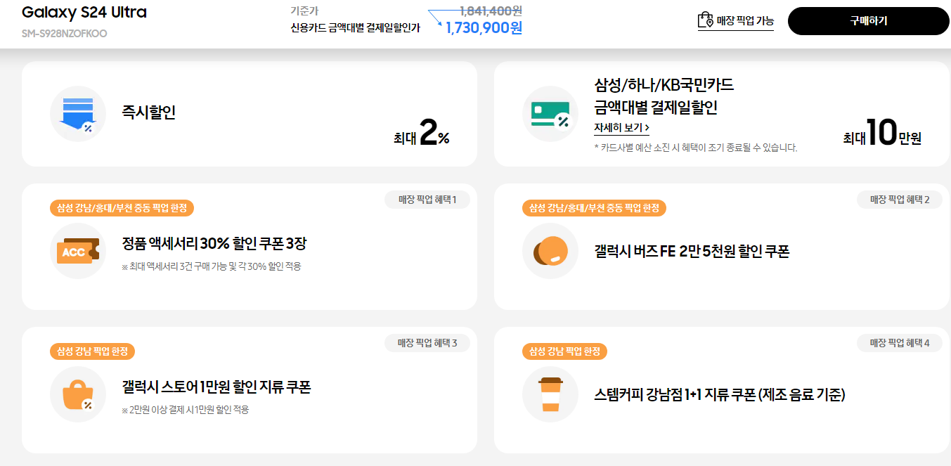Click the green credit card discount icon
This screenshot has height=466, width=951.
[550, 114]
